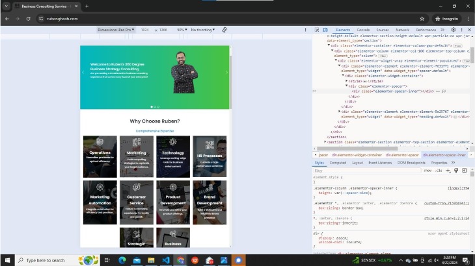Open device toolbar more options menu
This screenshot has height=266, width=475.
point(305,30)
